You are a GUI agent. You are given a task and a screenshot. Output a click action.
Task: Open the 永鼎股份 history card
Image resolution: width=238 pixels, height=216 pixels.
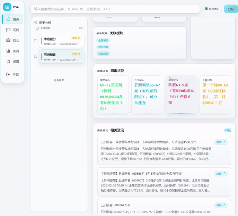tap(61, 41)
